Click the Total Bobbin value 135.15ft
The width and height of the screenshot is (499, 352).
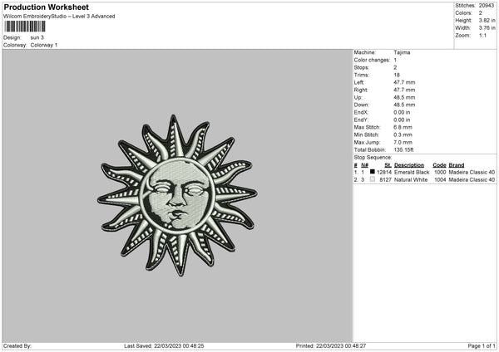403,150
